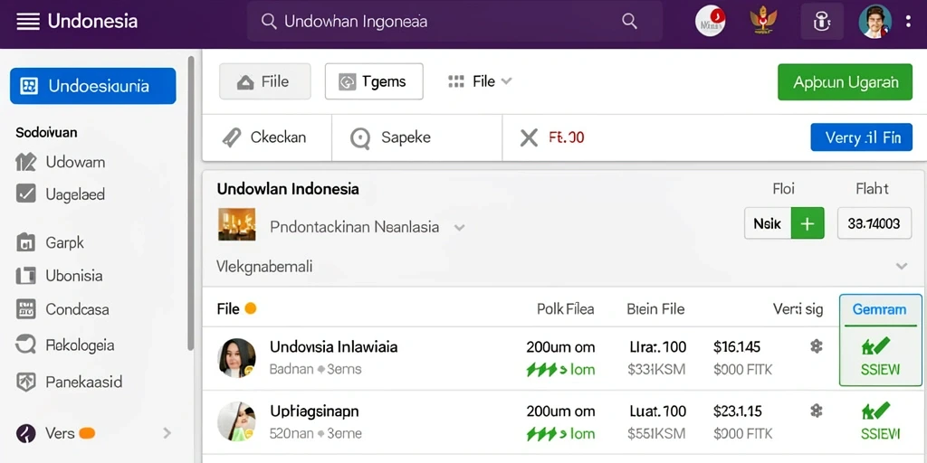This screenshot has height=463, width=927.
Task: Click the gear icon in the Undovisia Inlawiaia row
Action: 817,346
